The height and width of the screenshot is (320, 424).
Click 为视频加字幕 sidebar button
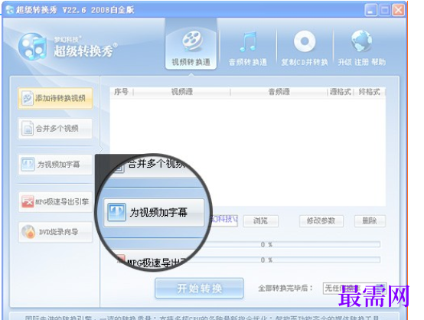click(56, 164)
